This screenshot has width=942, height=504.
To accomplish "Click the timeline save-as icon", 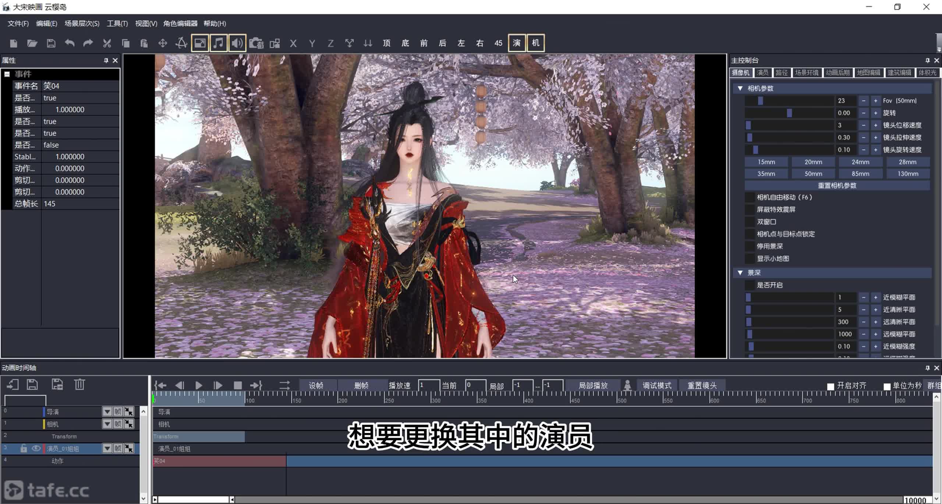I will (x=57, y=385).
